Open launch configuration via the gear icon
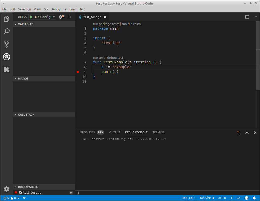The width and height of the screenshot is (260, 201). click(60, 17)
